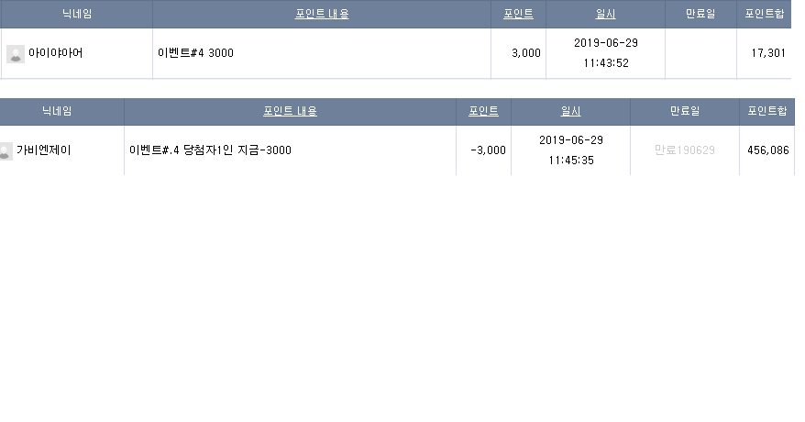805x422 pixels.
Task: Click the avatar icon beside 가비엔제이
Action: [x=6, y=151]
